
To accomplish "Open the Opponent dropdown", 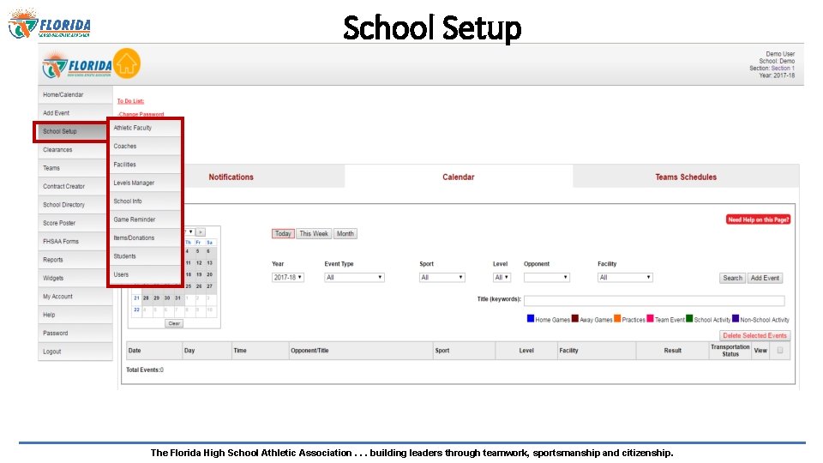I will (x=546, y=277).
